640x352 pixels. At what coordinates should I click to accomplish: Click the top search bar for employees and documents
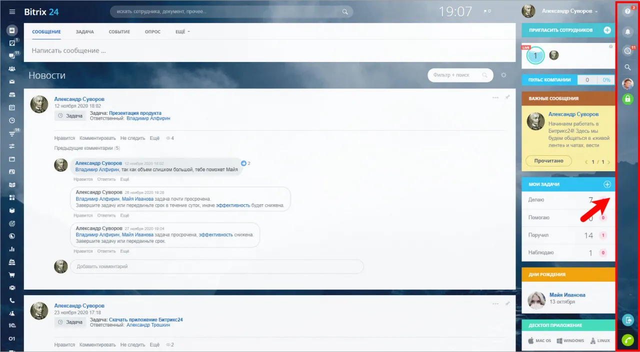[x=231, y=11]
